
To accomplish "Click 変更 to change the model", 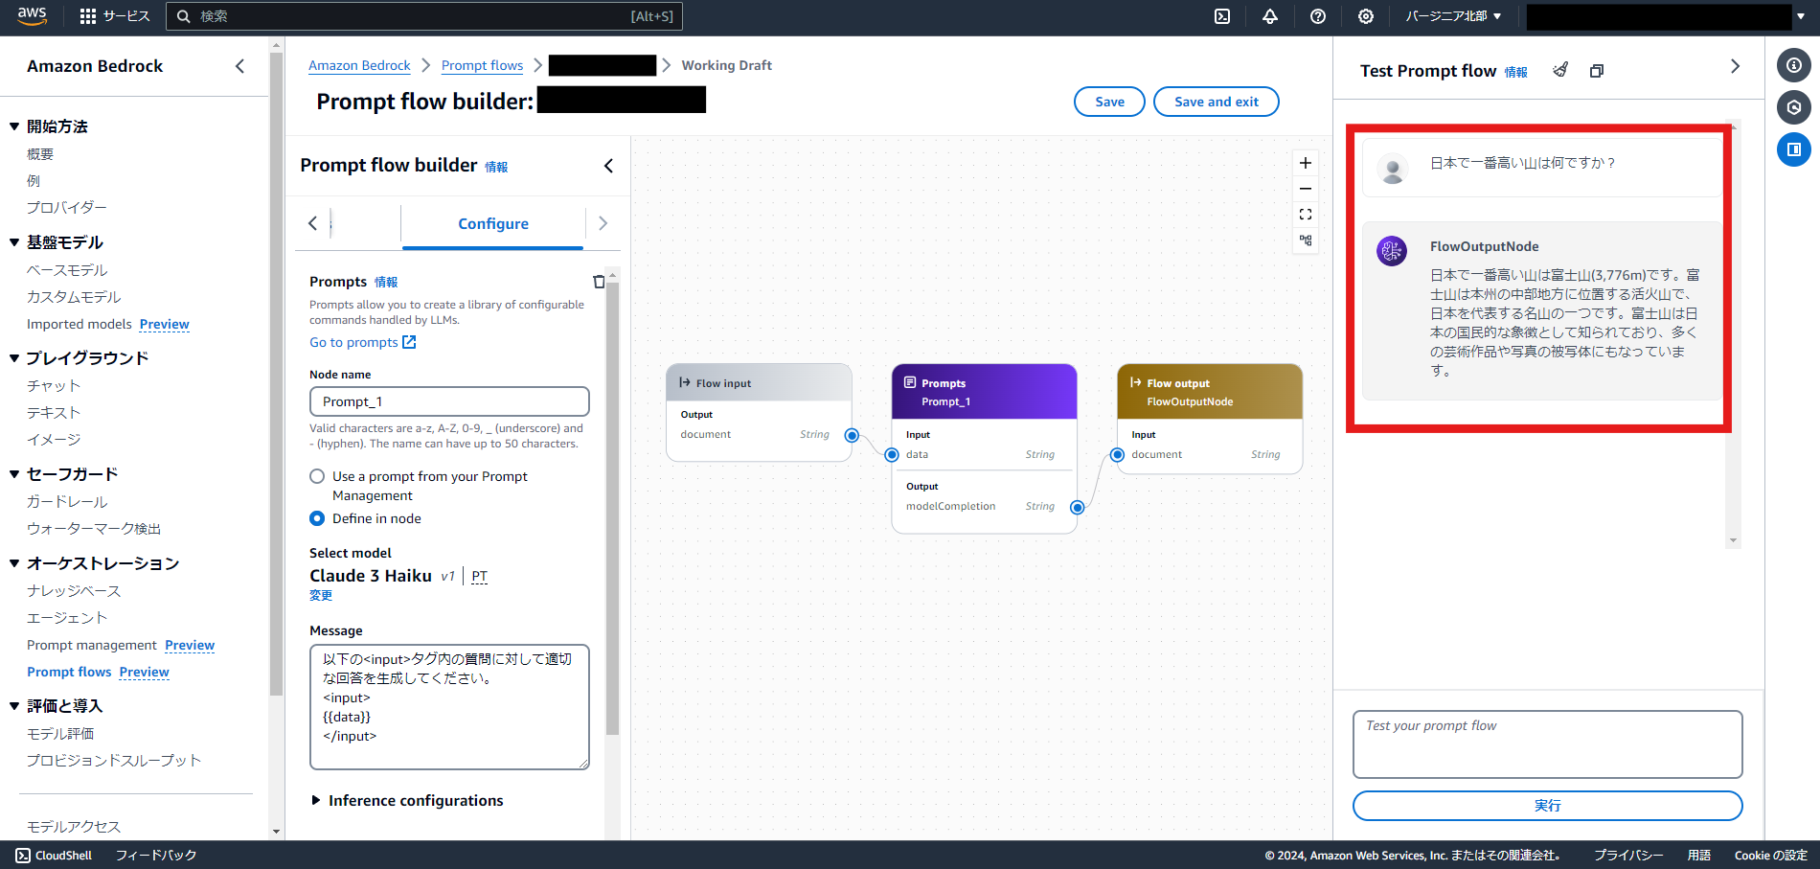I will pyautogui.click(x=321, y=595).
